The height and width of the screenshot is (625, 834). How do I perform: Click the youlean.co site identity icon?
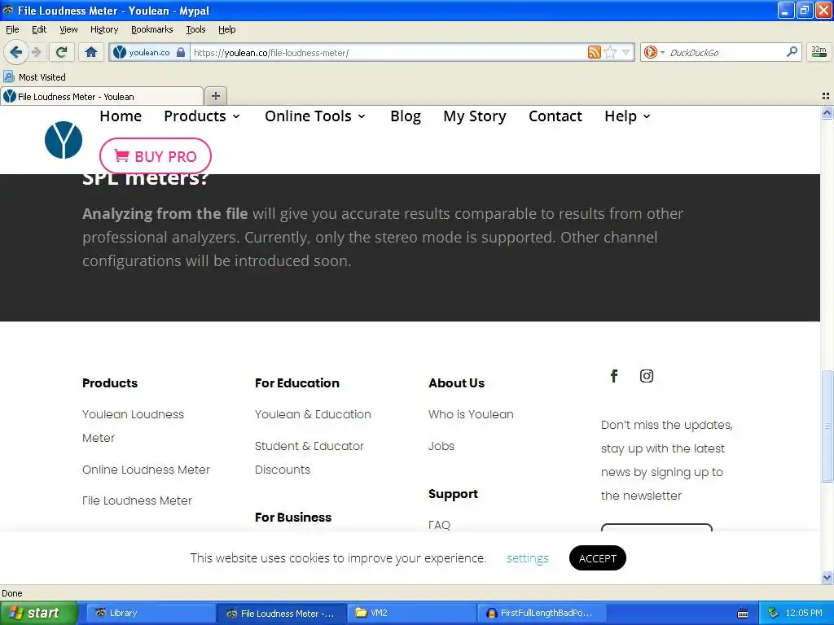[120, 52]
